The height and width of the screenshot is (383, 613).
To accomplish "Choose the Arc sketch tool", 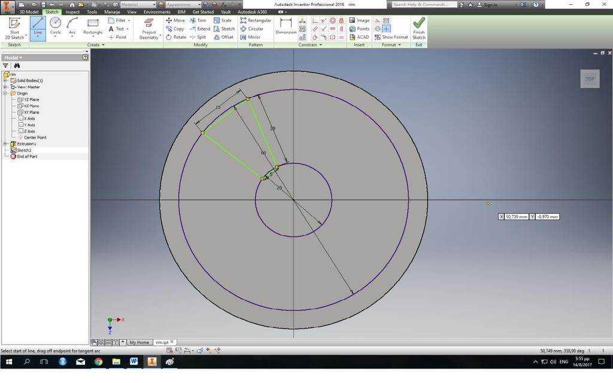I will pos(72,27).
